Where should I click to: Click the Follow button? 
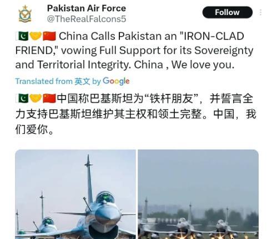point(228,12)
